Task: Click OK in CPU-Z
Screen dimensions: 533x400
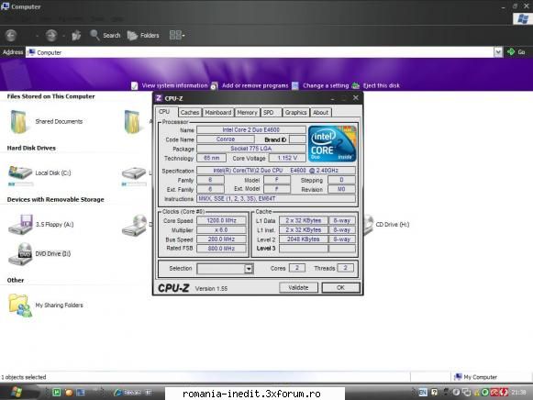Action: click(340, 287)
